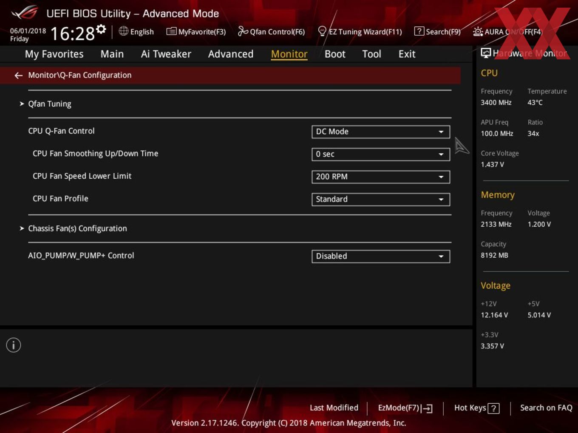This screenshot has height=433, width=578.
Task: Click the EzMode exit arrow icon
Action: click(427, 408)
